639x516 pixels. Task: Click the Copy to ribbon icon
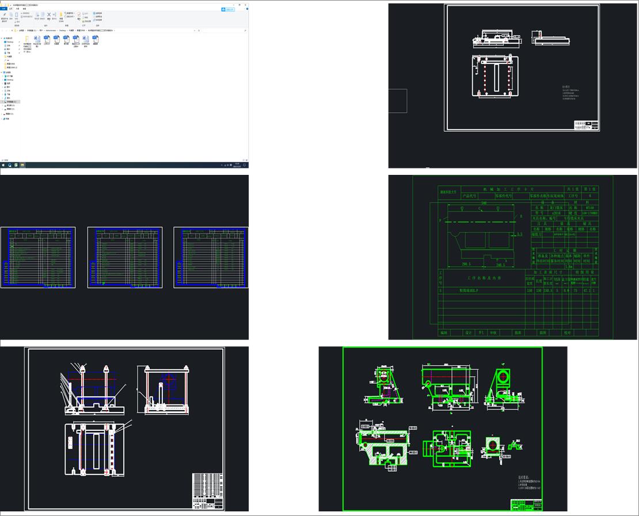[43, 14]
